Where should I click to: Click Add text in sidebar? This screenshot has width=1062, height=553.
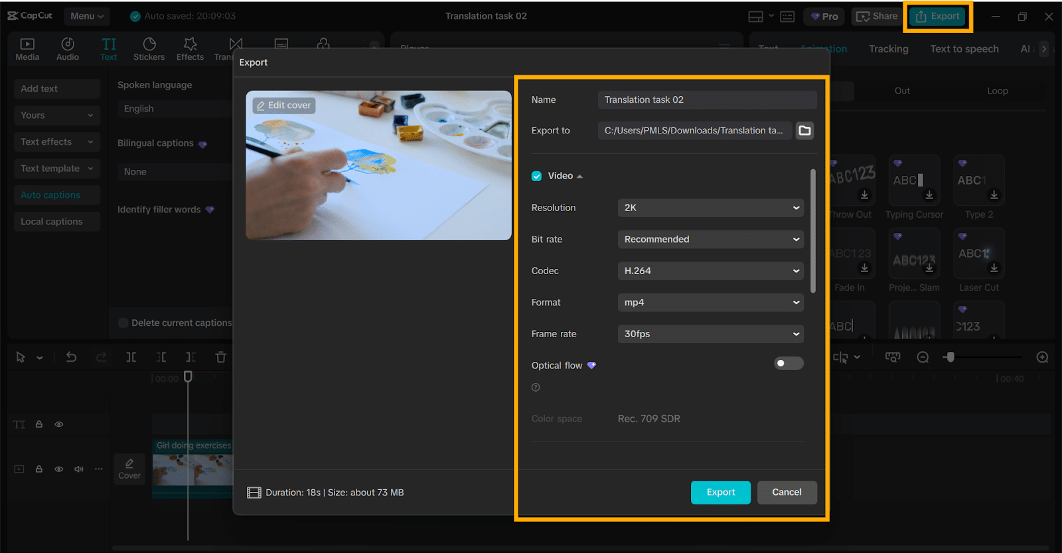(57, 89)
